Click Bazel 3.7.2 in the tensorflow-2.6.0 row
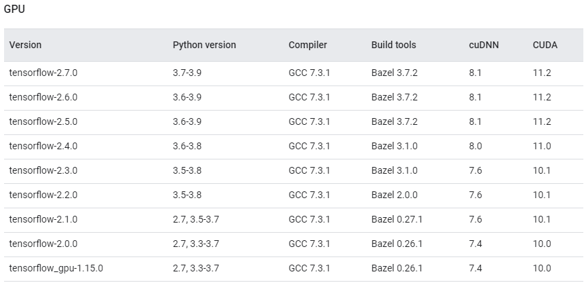Screen dimensions: 584x285 [395, 97]
